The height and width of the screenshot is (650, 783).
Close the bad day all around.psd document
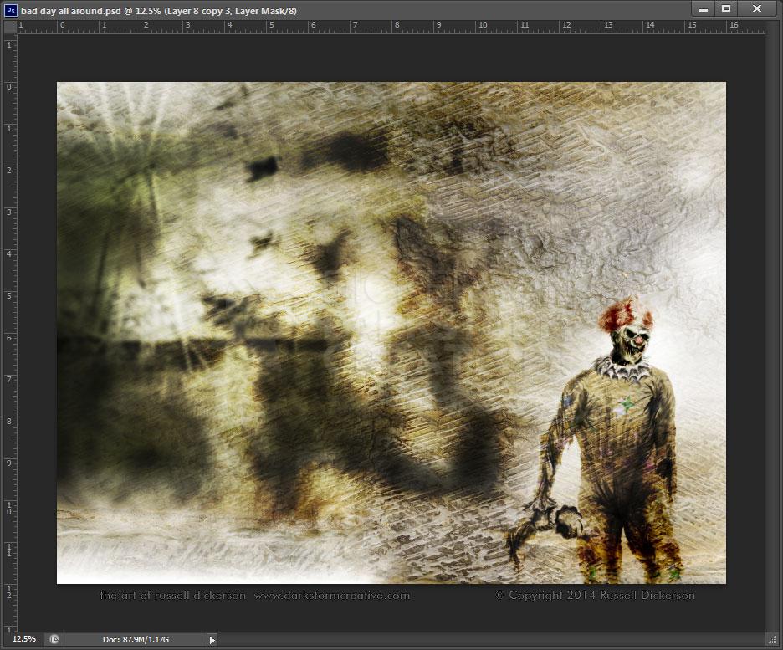758,9
